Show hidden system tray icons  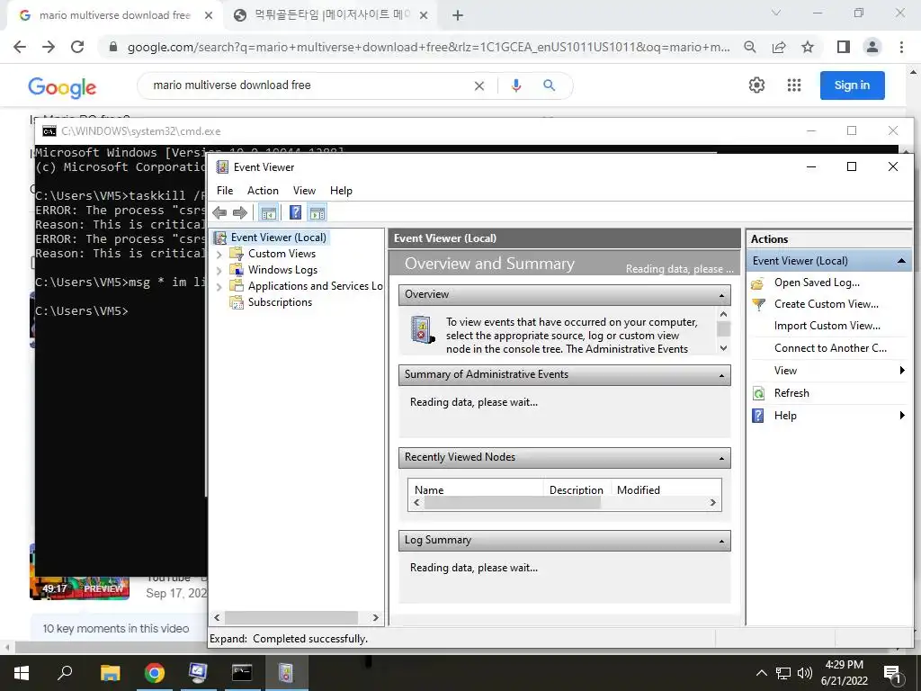click(x=761, y=673)
